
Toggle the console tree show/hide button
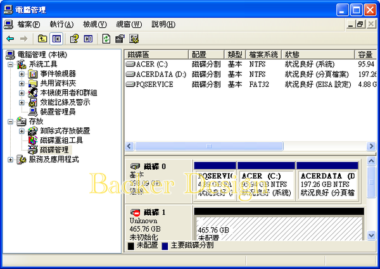click(x=56, y=39)
